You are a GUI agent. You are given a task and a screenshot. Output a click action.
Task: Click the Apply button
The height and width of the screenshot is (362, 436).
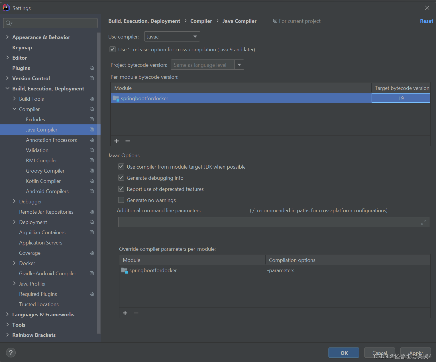coord(415,353)
